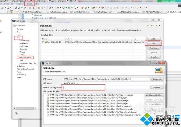Click the help question mark icon in Preferences

click(x=16, y=114)
